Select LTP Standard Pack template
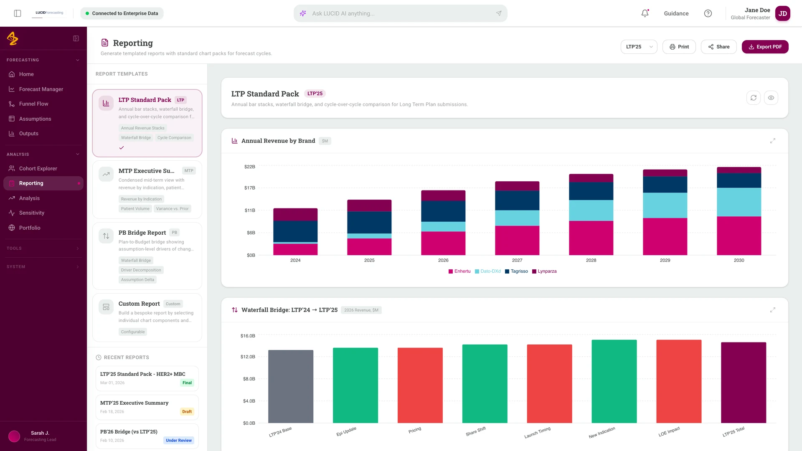 [147, 123]
